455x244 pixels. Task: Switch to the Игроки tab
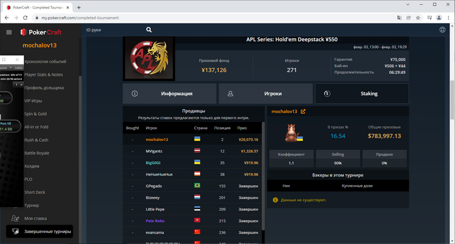265,93
